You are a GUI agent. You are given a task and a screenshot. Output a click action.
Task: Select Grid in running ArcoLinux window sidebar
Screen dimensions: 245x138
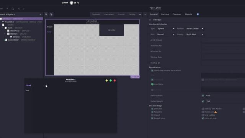(27, 90)
